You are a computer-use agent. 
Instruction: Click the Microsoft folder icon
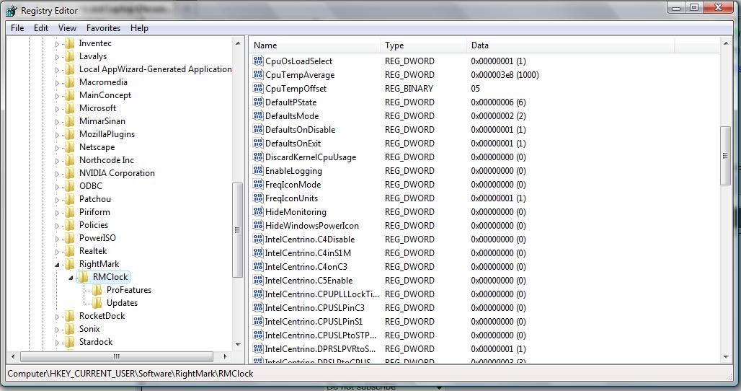70,107
